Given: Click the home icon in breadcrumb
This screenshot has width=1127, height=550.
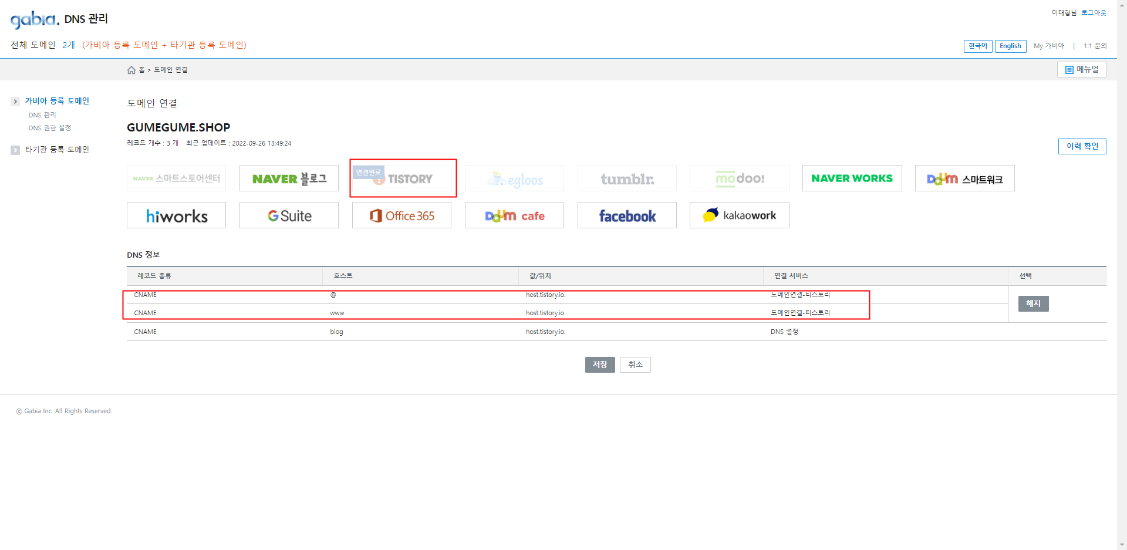Looking at the screenshot, I should click(x=131, y=70).
